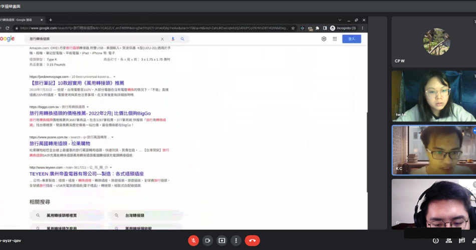Click the Google logo

[x=8, y=39]
